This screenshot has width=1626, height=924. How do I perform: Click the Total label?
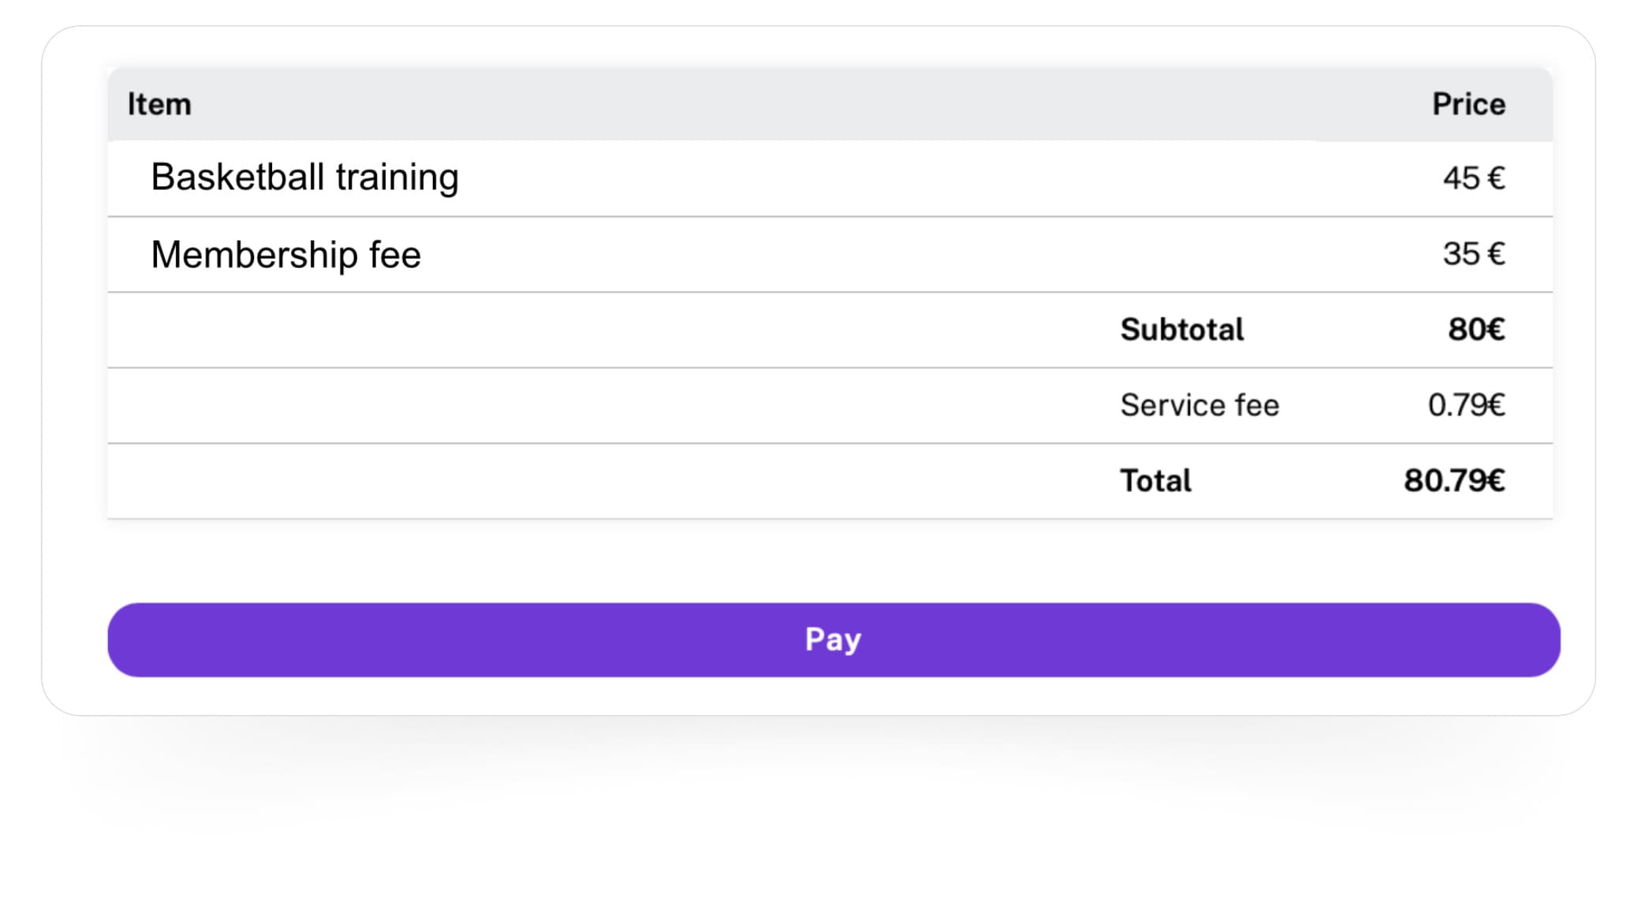pos(1155,479)
